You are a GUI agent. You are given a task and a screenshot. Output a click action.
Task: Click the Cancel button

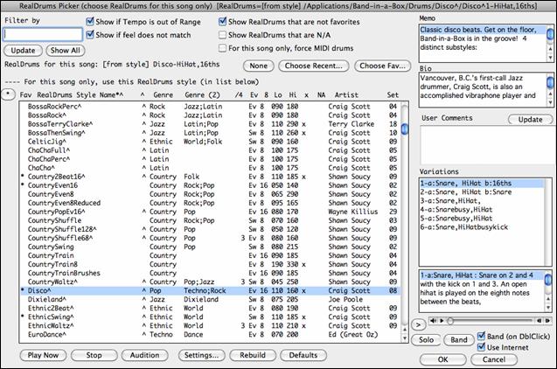click(494, 359)
